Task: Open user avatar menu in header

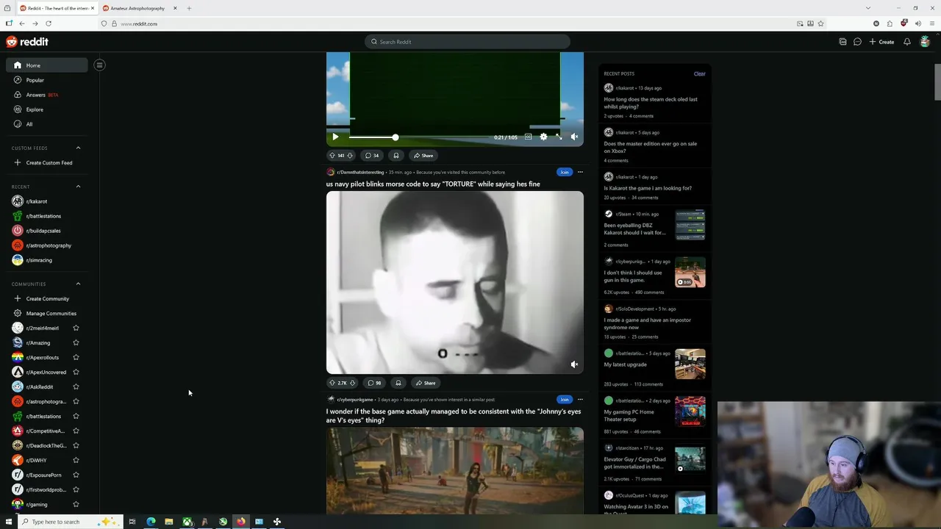Action: (x=925, y=42)
